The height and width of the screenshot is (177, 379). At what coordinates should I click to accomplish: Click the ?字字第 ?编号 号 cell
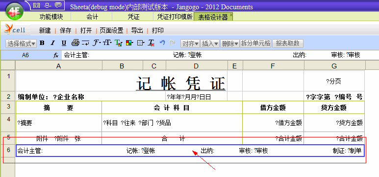click(334, 97)
